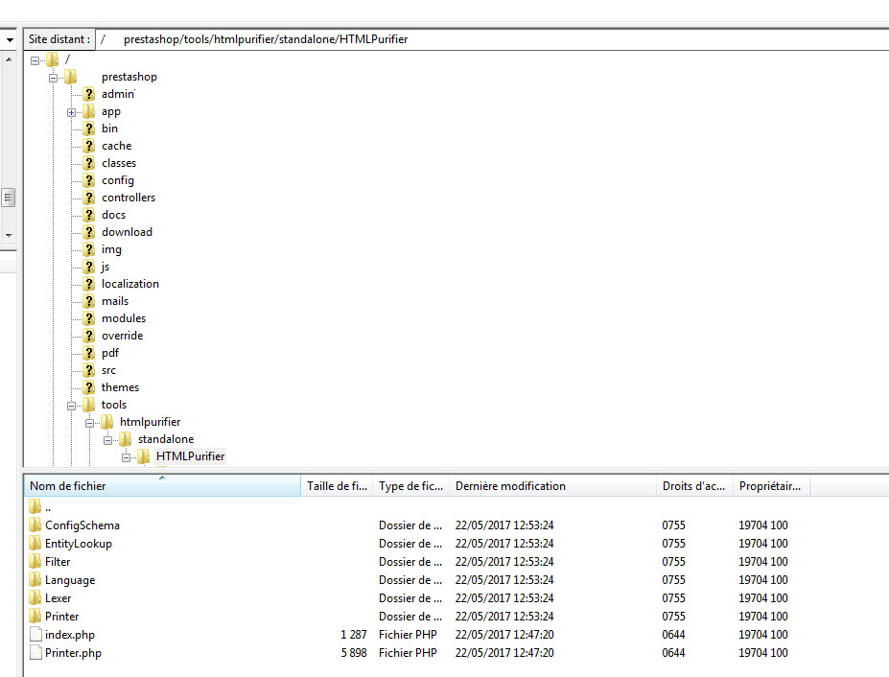
Task: Click the prestashop folder icon in tree
Action: click(70, 77)
